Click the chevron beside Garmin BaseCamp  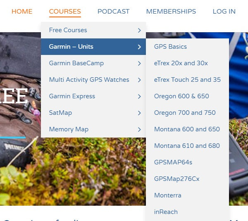click(x=139, y=63)
